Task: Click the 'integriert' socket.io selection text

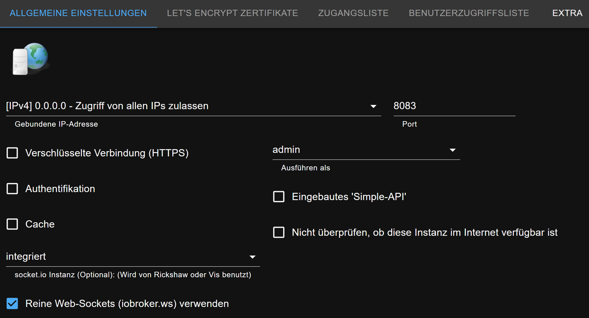Action: tap(26, 256)
